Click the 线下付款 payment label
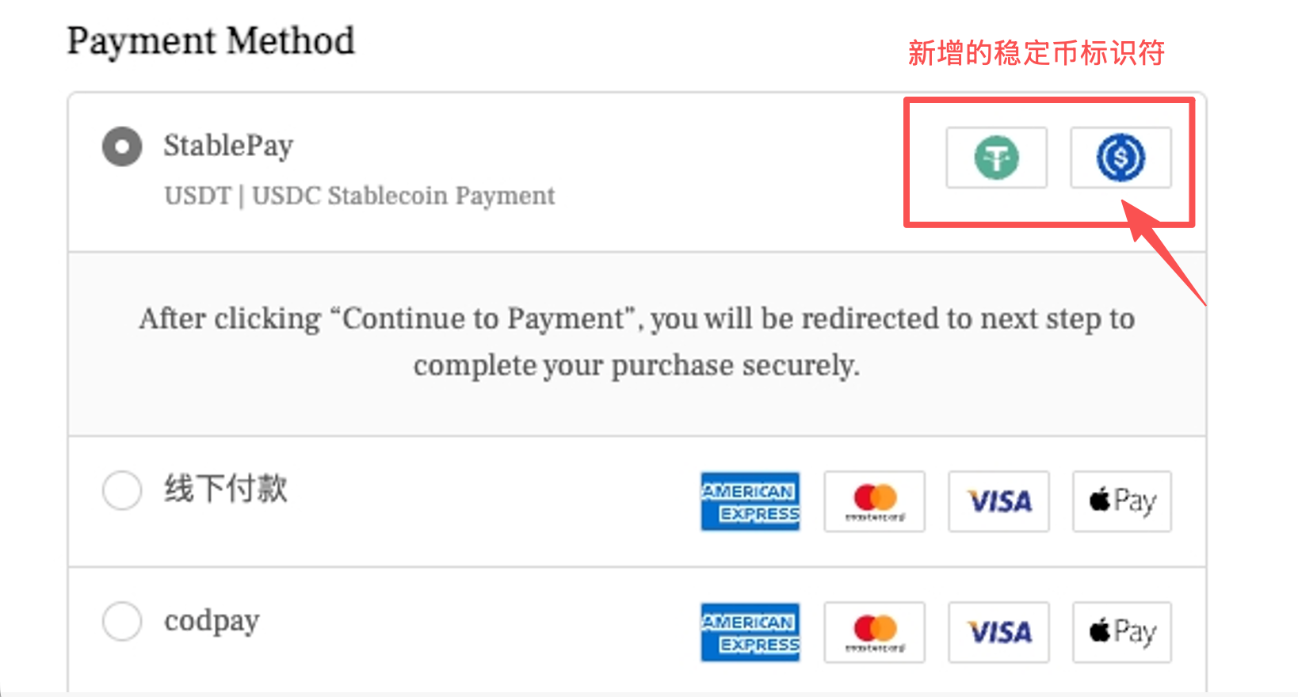 [x=226, y=489]
